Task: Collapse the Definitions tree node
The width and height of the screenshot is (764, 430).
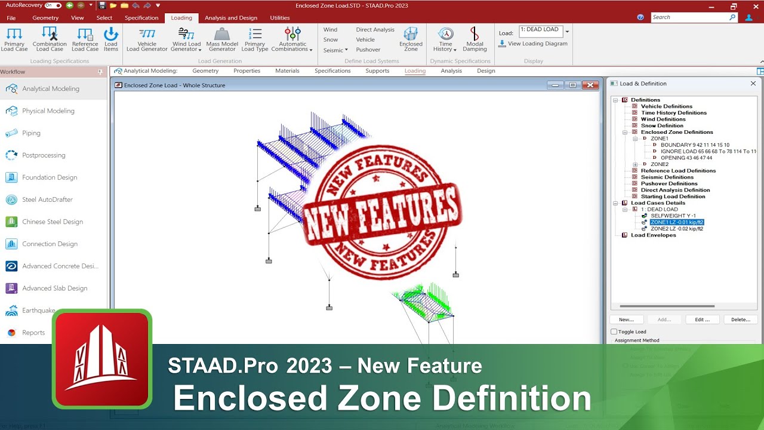Action: tap(617, 100)
